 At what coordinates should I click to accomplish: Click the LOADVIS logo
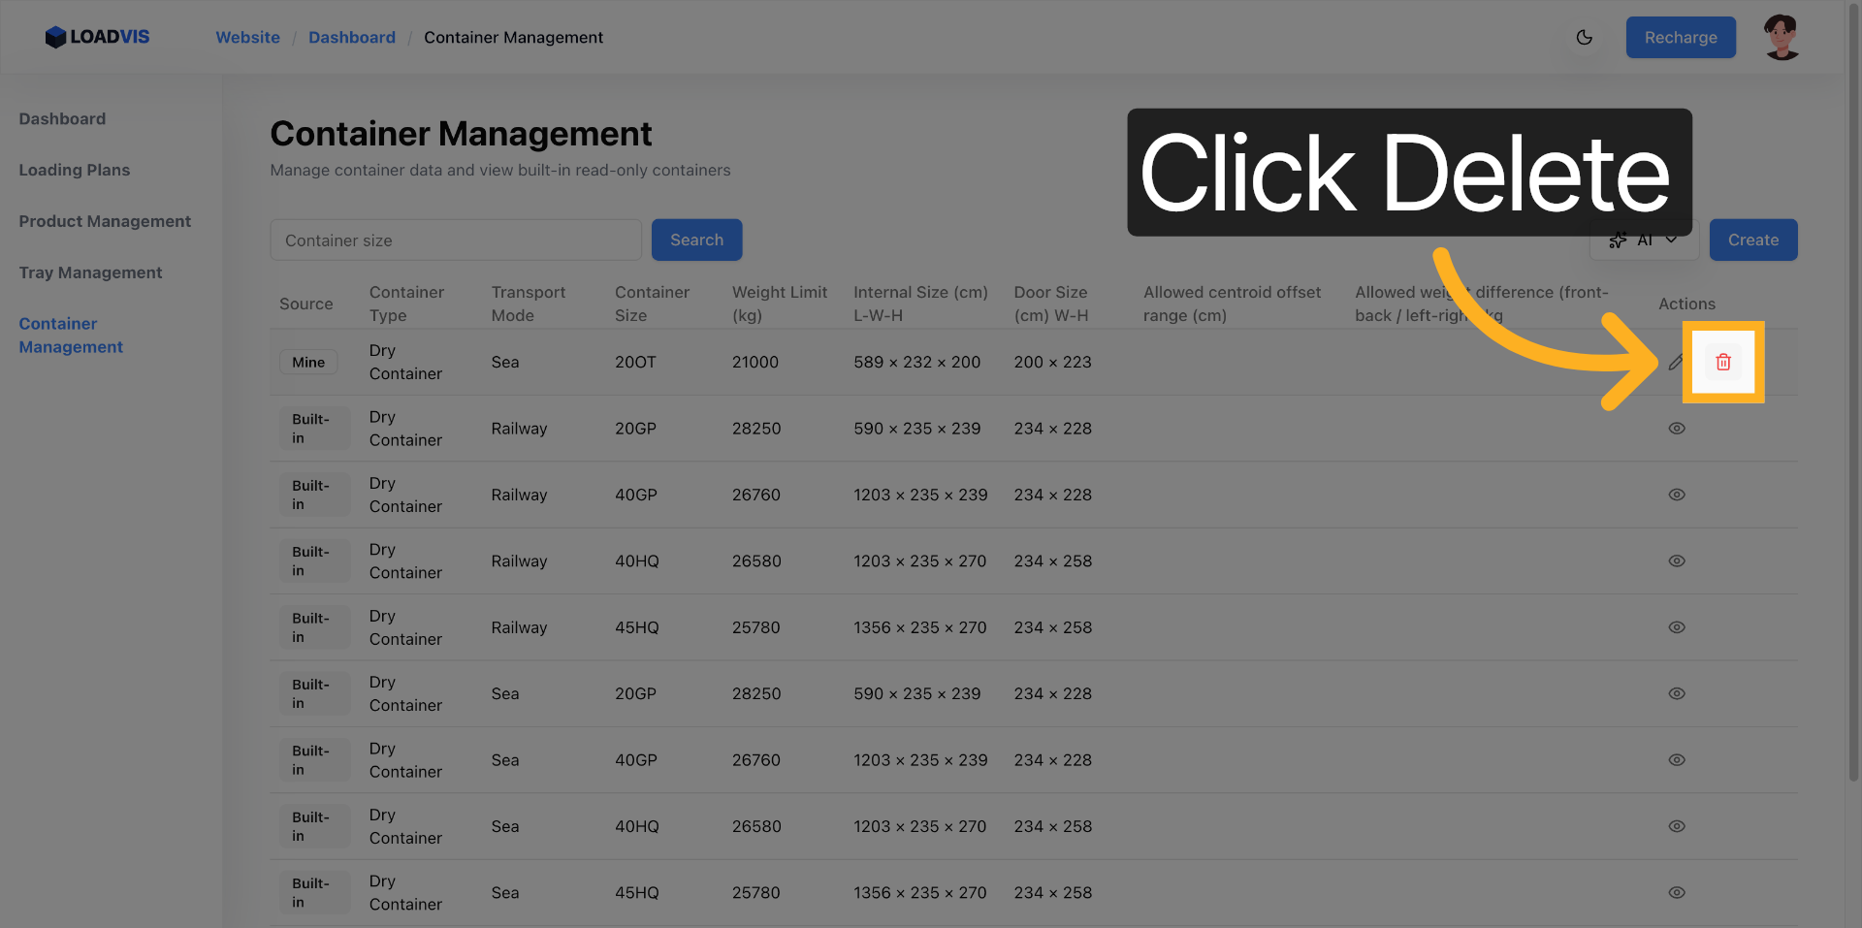click(97, 37)
